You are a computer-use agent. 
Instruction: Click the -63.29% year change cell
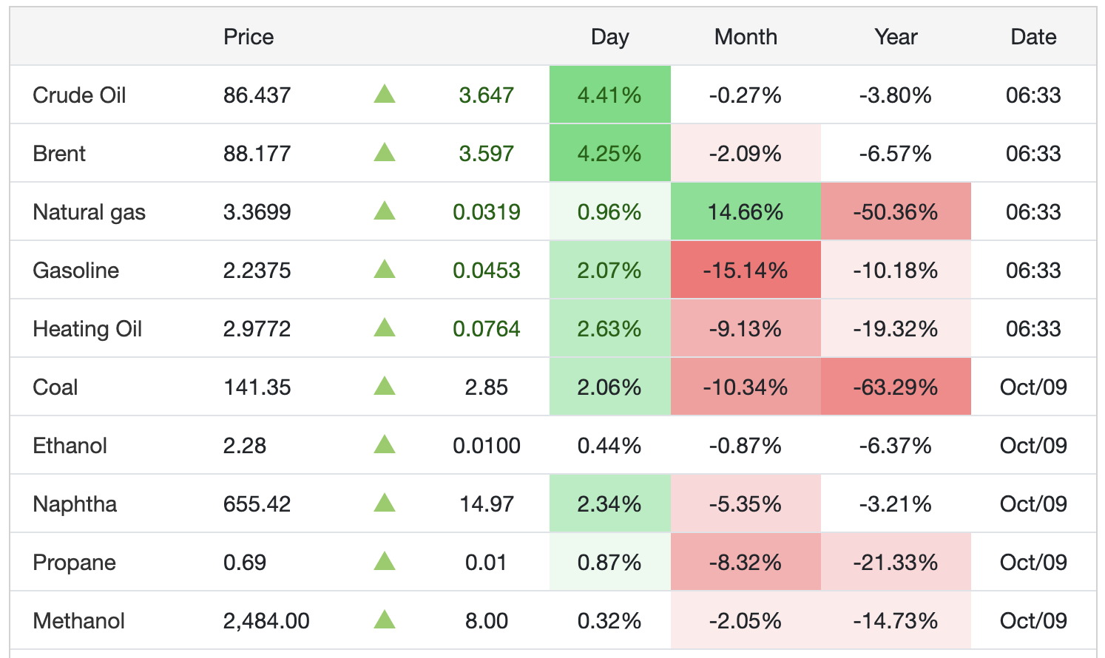click(x=896, y=387)
